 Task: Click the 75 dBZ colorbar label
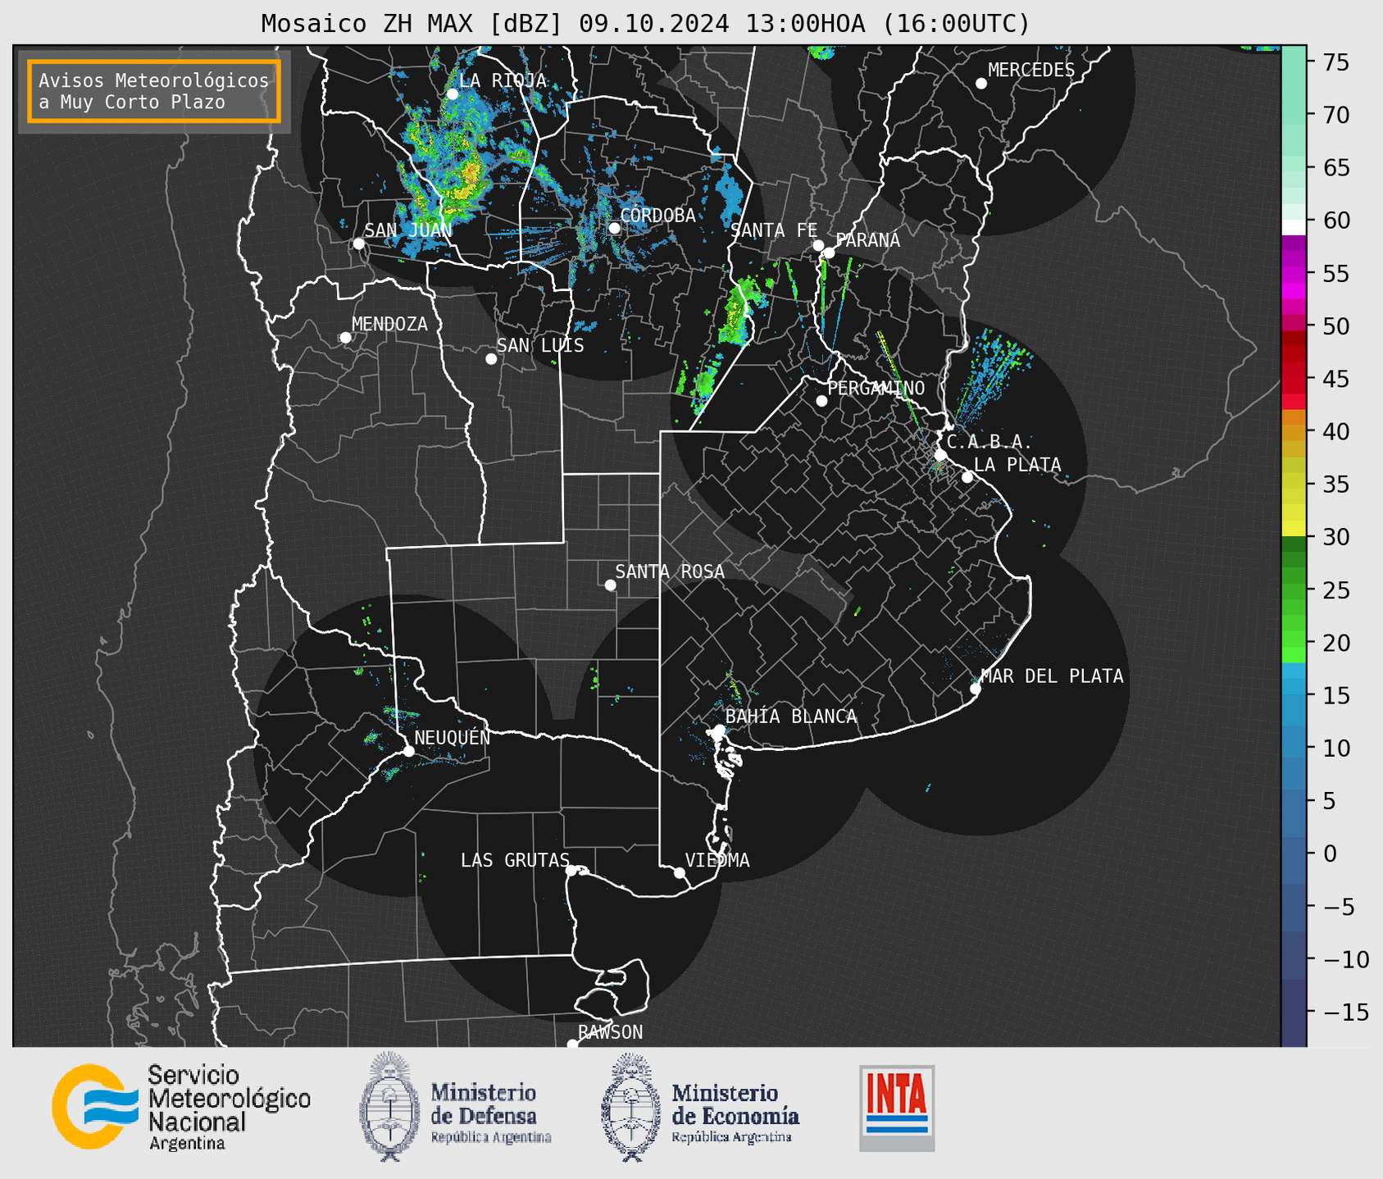click(1335, 62)
